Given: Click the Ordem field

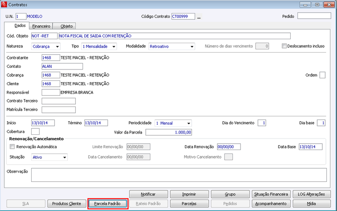Looking at the screenshot, I should coord(322,75).
